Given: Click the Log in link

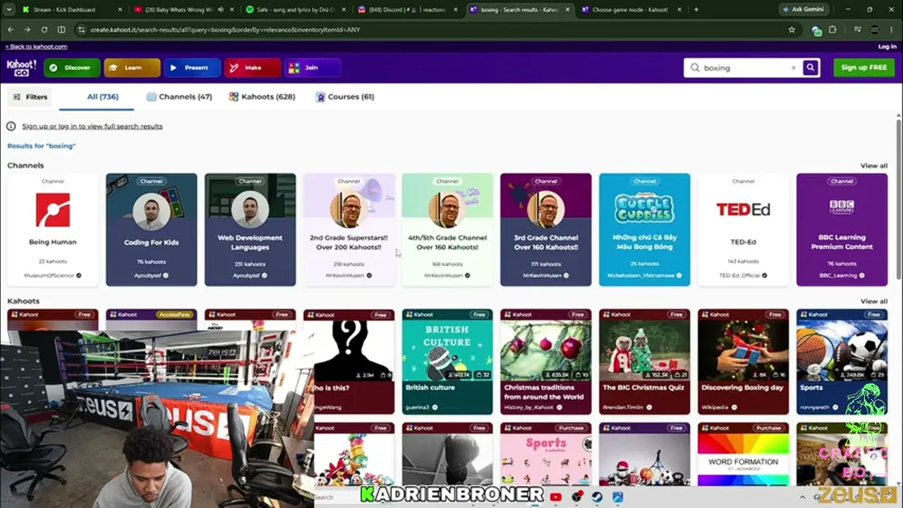Looking at the screenshot, I should 887,47.
